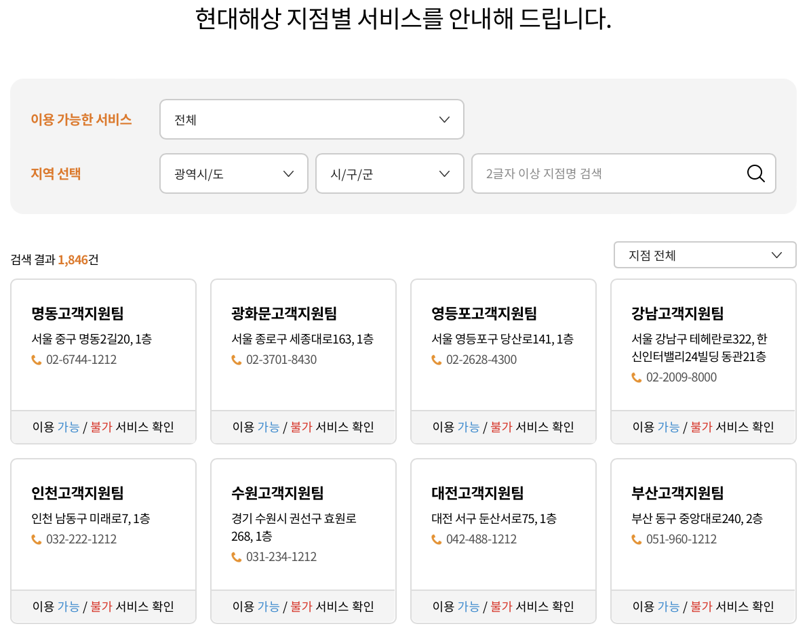Click phone number 02-2009-8000
811x641 pixels.
coord(681,377)
